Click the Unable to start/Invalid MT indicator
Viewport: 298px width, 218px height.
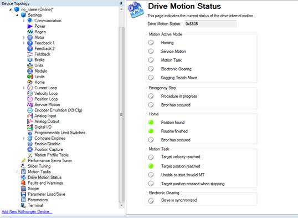point(151,175)
